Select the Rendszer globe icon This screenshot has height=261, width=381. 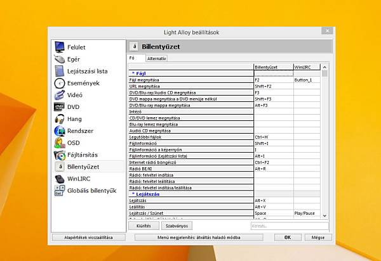tap(60, 131)
